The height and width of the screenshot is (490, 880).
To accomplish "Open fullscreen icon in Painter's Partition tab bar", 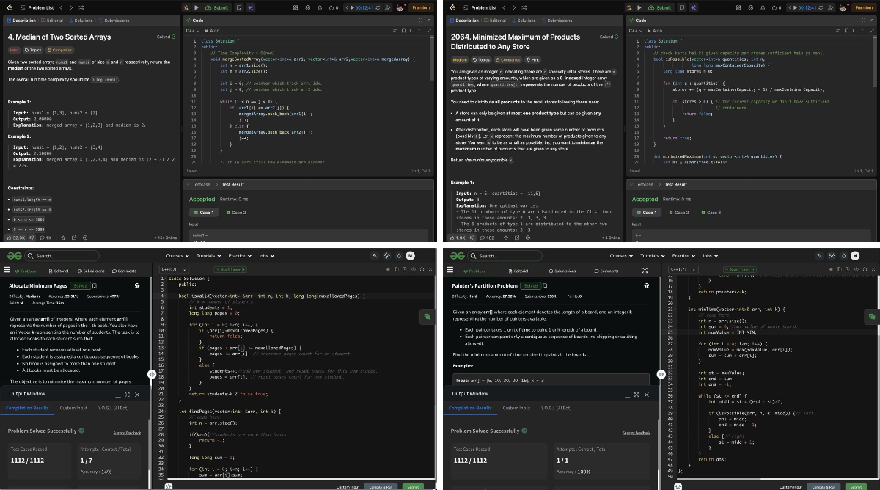I will pos(644,271).
